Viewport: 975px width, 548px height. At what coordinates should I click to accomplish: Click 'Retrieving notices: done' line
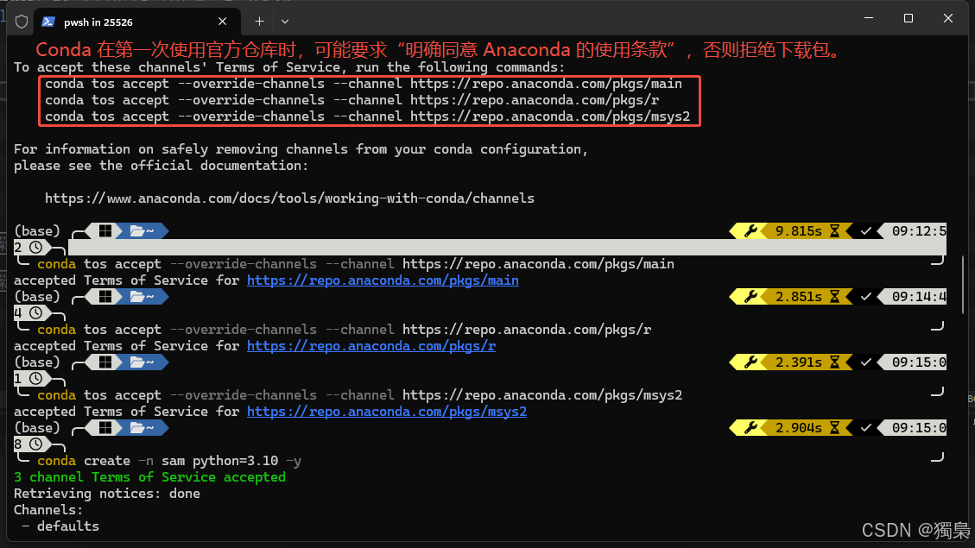(107, 494)
